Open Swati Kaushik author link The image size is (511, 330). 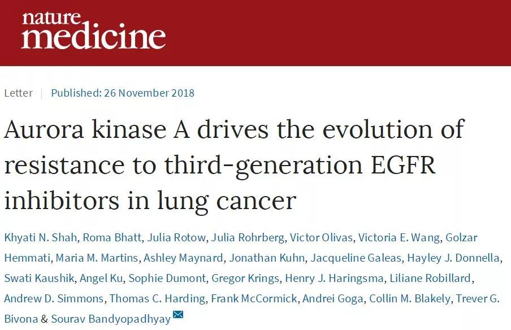point(39,278)
